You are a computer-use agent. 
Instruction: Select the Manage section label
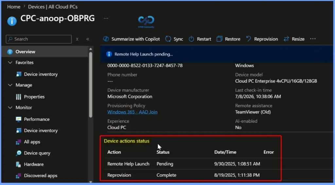point(24,85)
